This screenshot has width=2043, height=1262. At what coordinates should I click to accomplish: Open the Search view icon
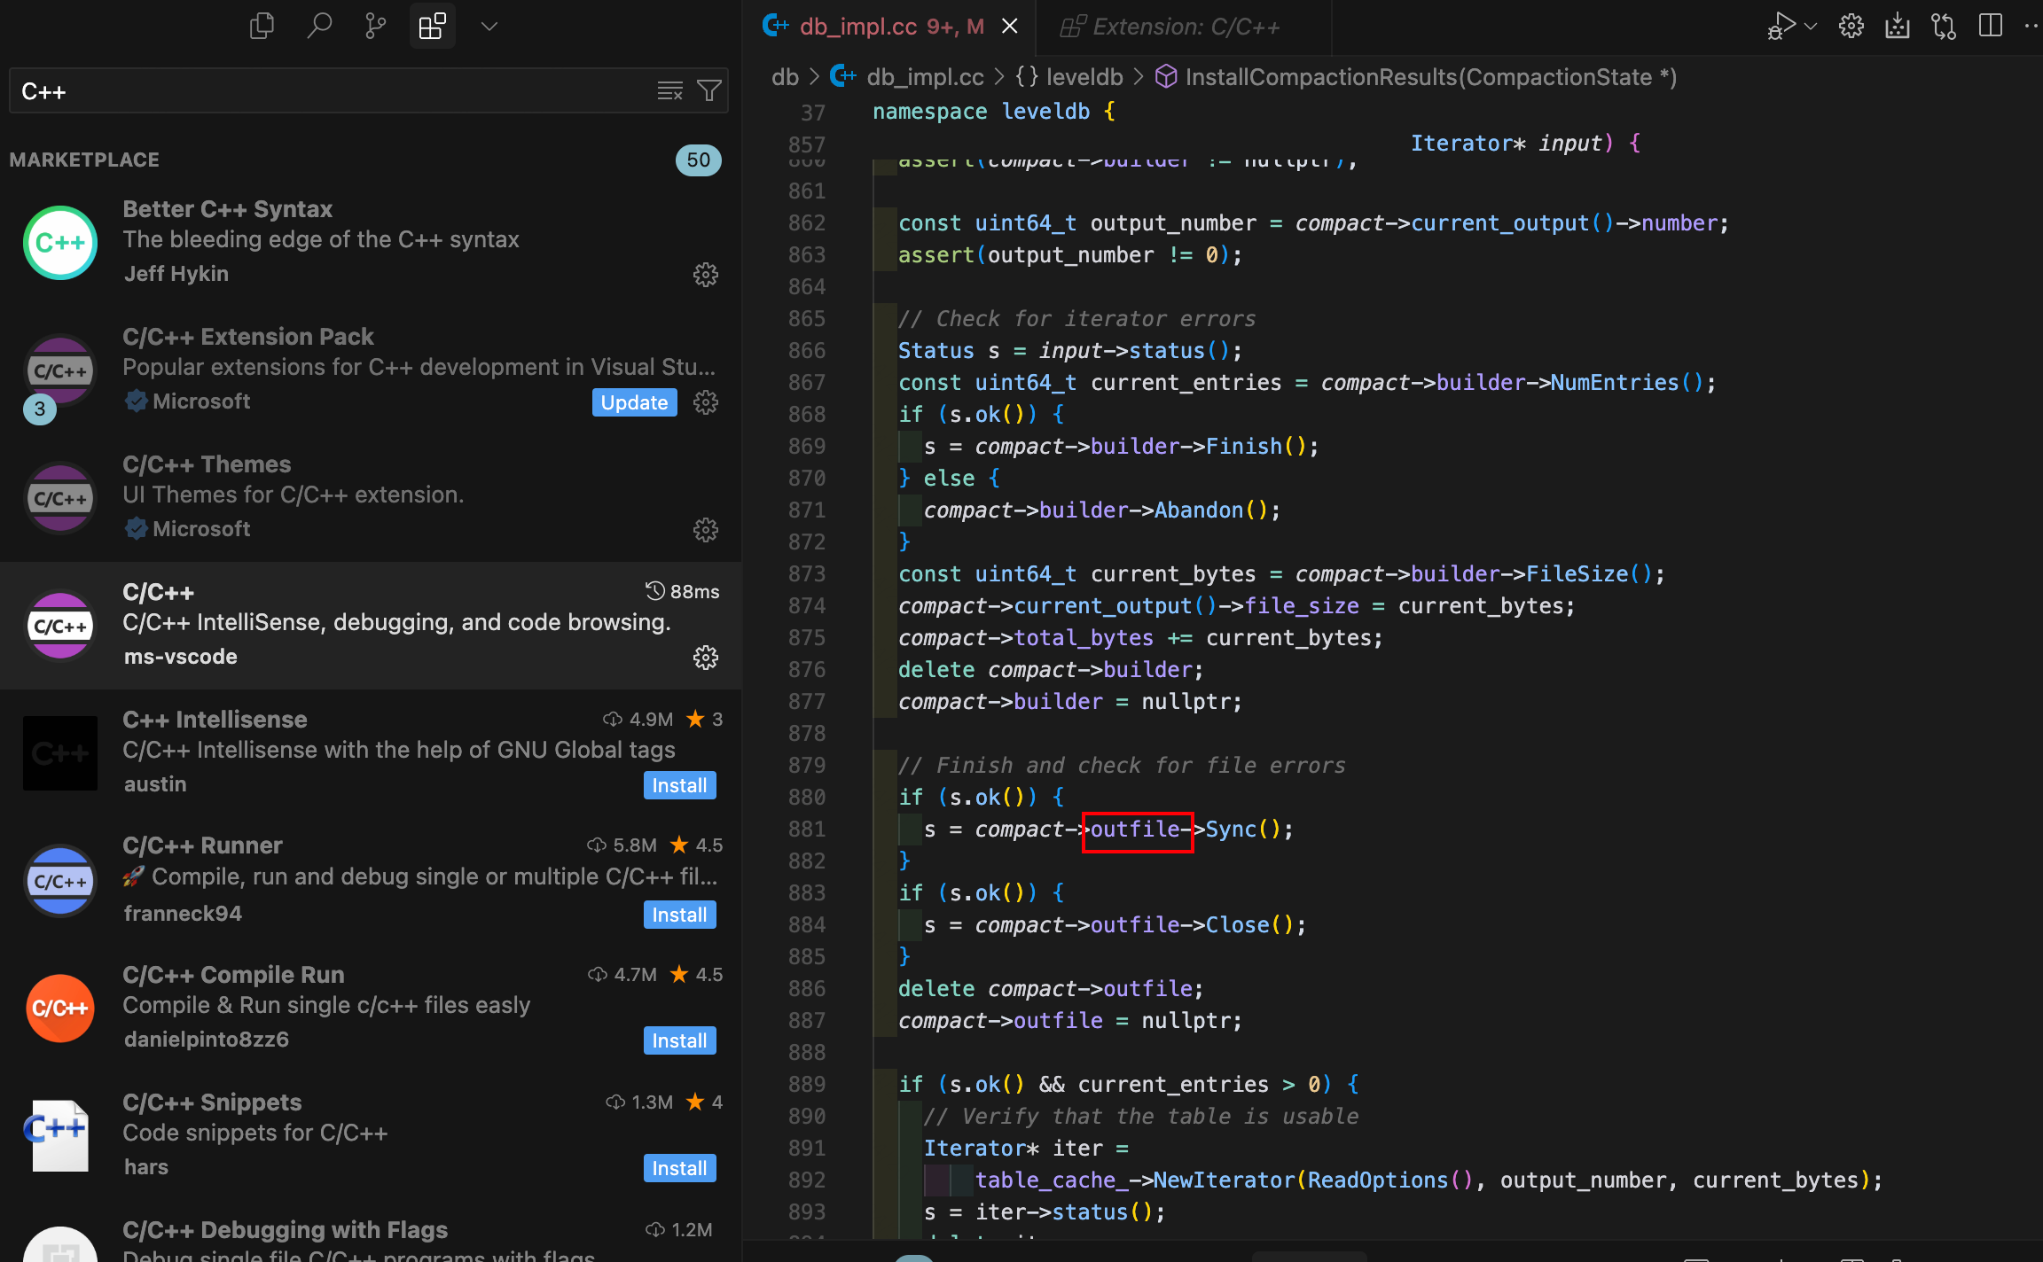(x=318, y=26)
